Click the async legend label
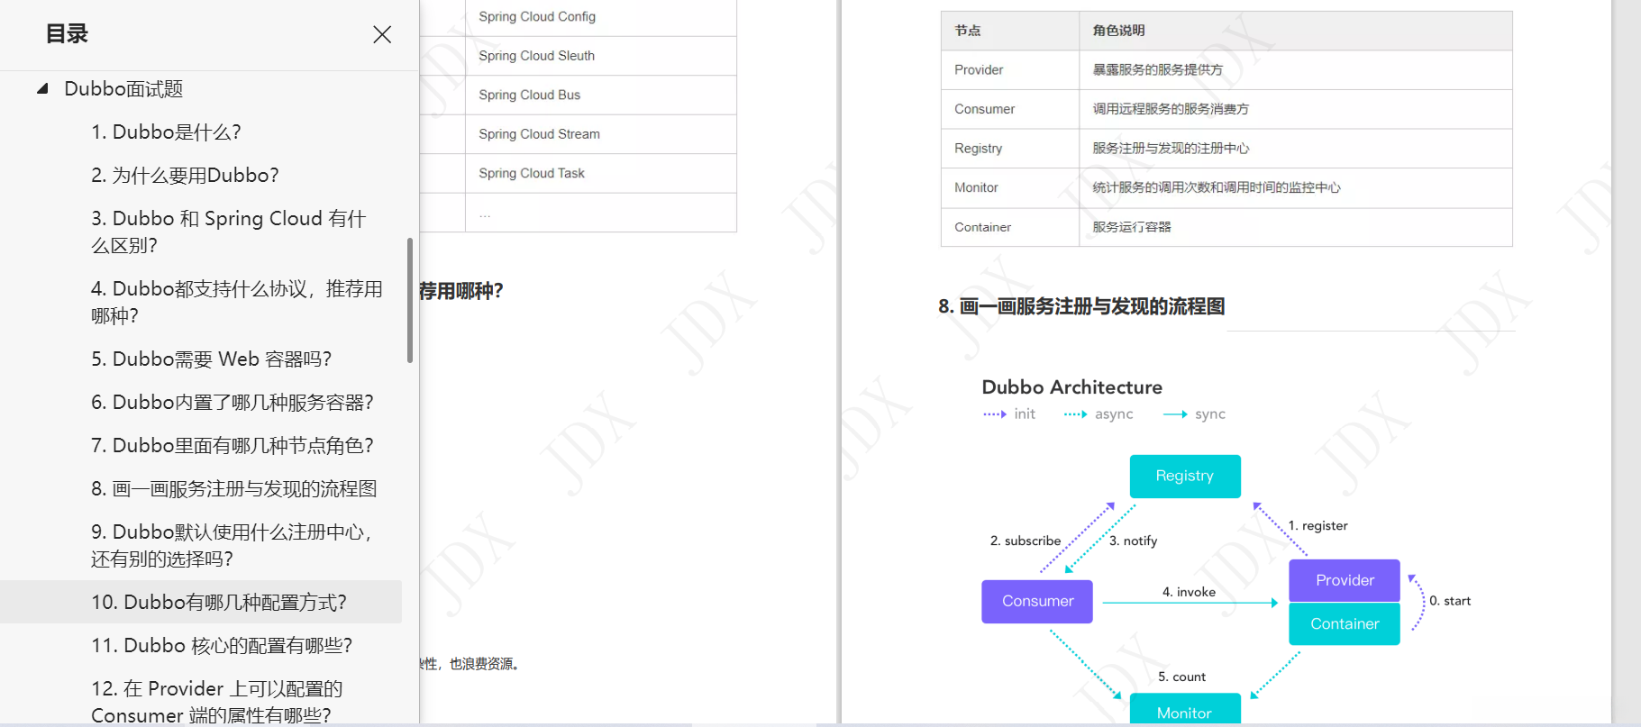Viewport: 1641px width, 727px height. [x=1114, y=414]
